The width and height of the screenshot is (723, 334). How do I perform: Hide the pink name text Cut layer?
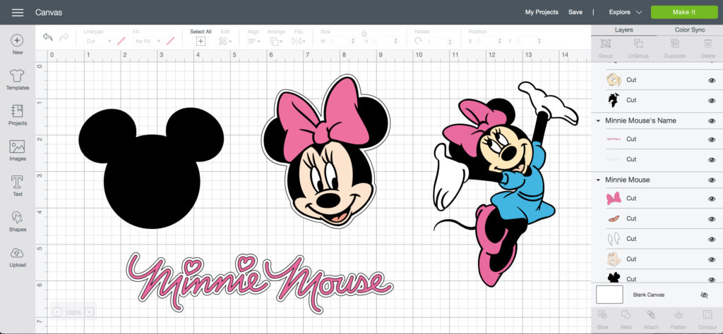click(712, 140)
